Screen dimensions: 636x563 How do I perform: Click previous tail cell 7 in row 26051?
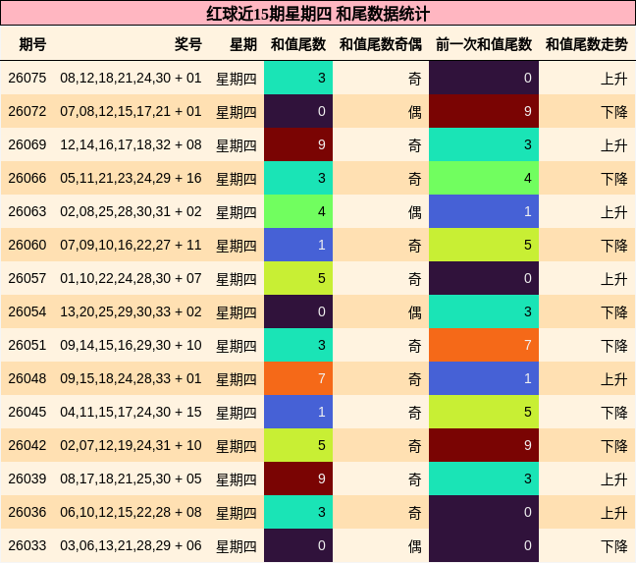coord(484,345)
